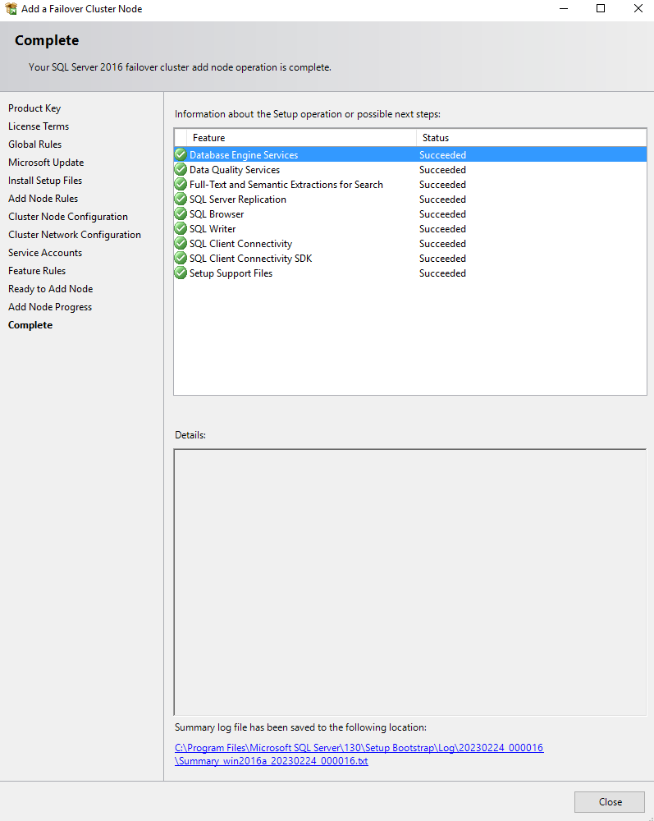Select the Setup Support Files row
The height and width of the screenshot is (821, 654).
(410, 273)
